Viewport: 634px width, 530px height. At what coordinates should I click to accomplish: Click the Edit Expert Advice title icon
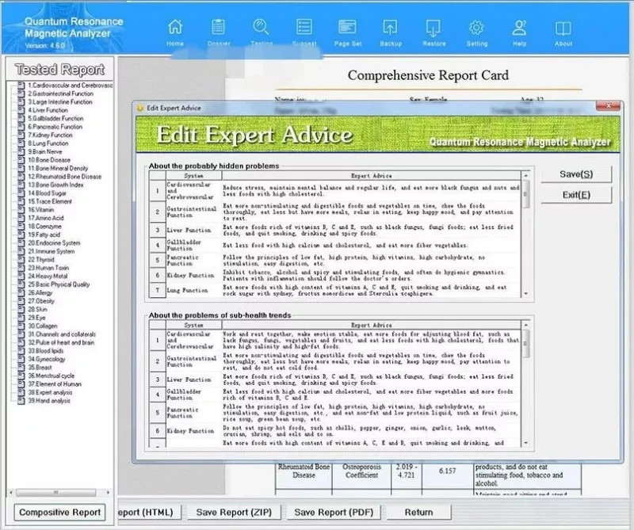pos(140,108)
